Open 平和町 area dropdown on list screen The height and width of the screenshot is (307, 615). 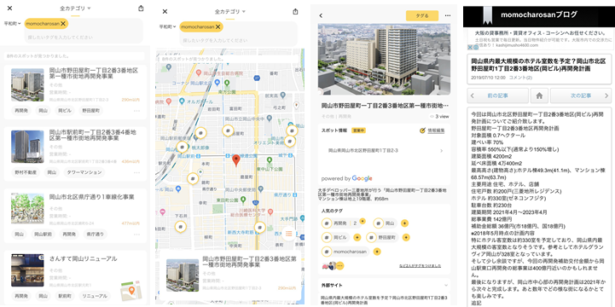pyautogui.click(x=13, y=24)
